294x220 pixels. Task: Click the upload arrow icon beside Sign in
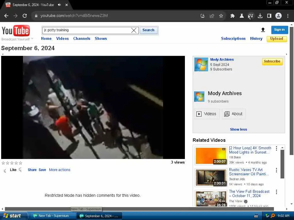263,30
